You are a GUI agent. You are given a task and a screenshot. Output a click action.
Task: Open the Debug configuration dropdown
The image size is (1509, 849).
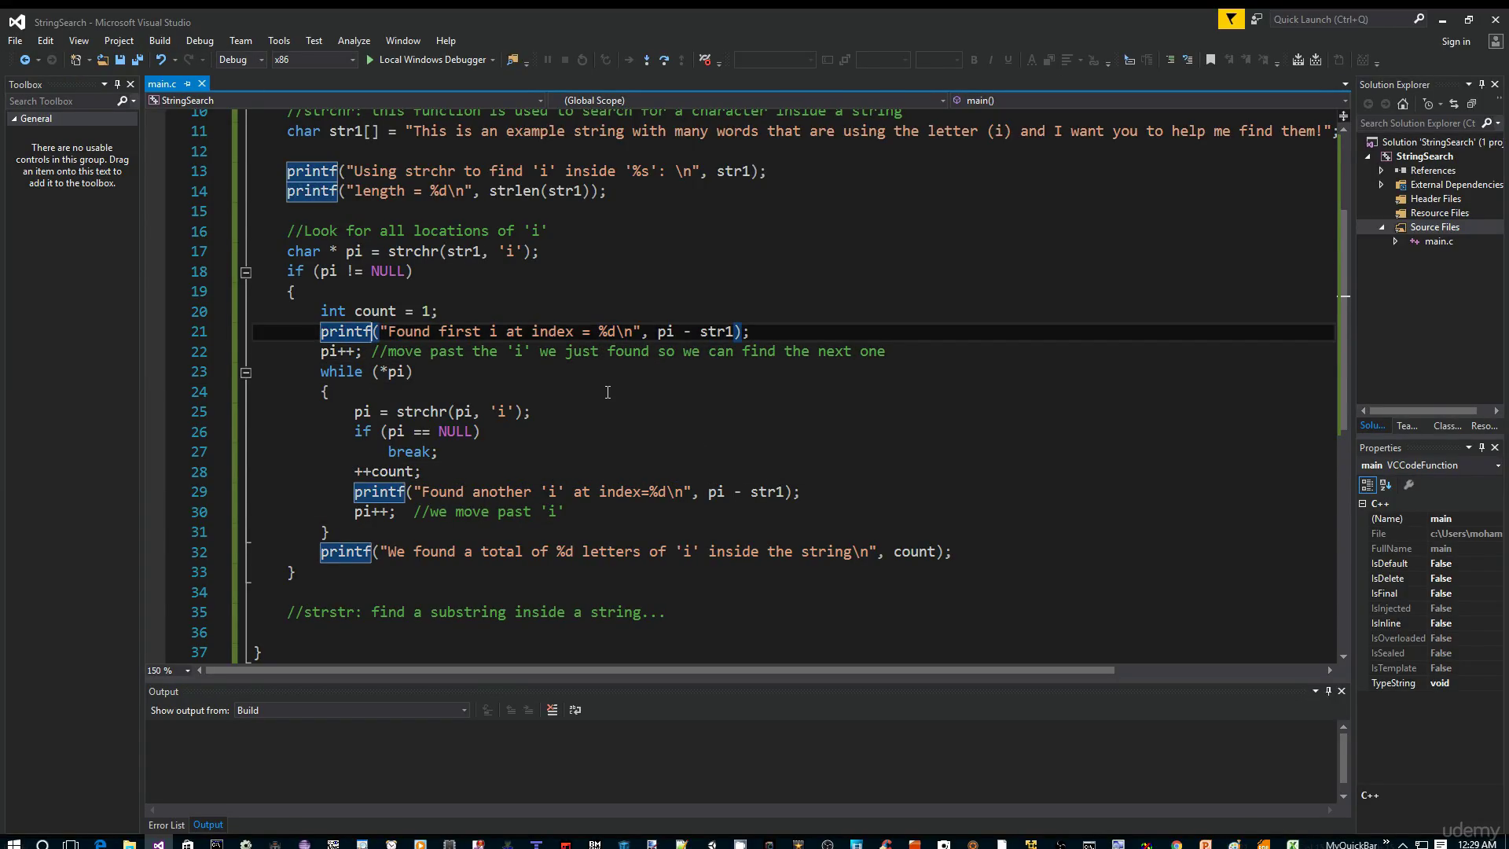click(241, 60)
